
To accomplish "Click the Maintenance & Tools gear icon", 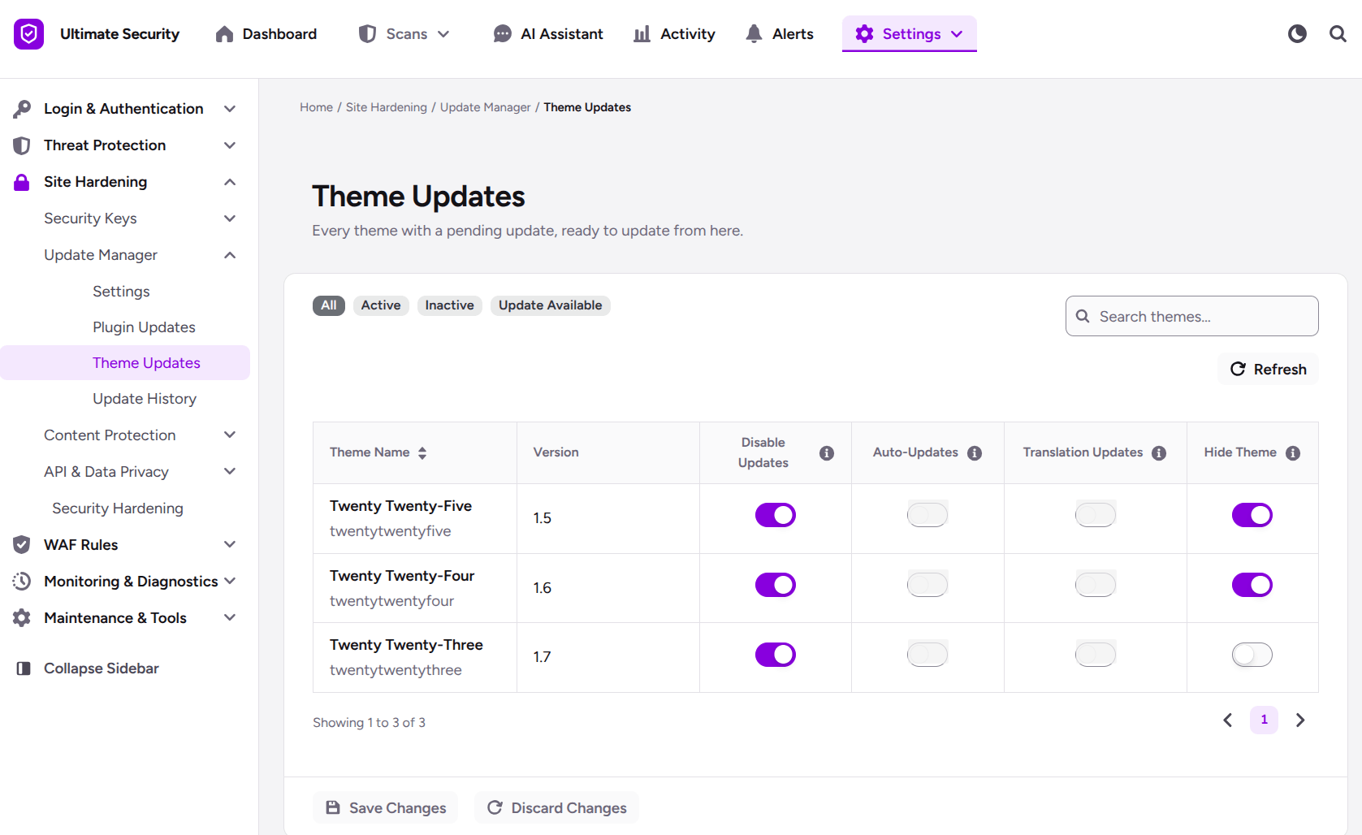I will coord(22,618).
